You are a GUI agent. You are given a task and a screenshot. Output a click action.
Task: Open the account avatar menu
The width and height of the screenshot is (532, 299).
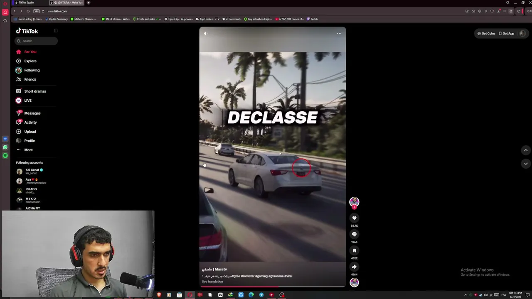[x=522, y=34]
